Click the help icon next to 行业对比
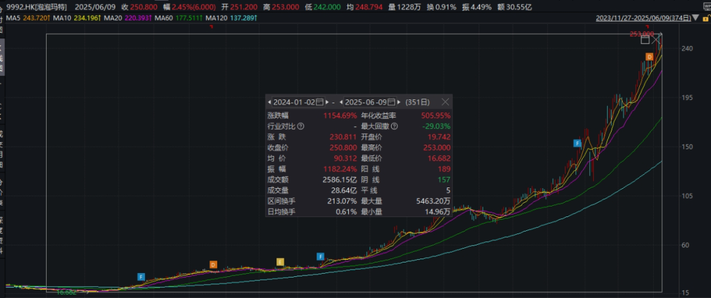 [x=301, y=126]
